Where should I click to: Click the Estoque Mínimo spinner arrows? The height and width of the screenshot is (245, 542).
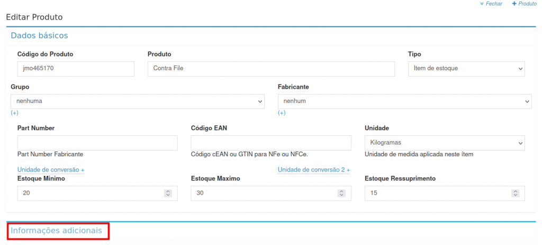(x=168, y=193)
